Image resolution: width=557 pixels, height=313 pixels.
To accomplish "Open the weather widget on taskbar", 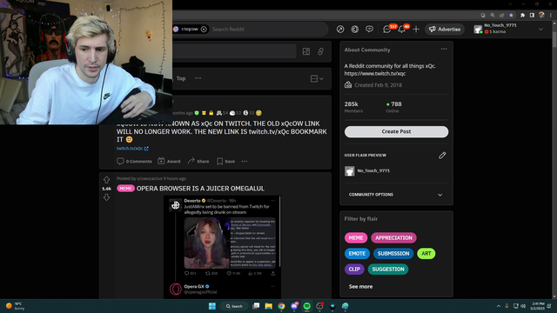I will pos(16,306).
